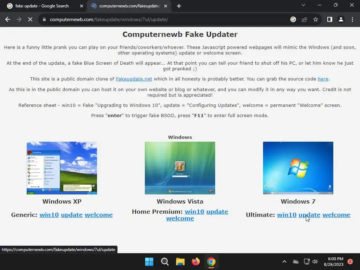
Task: Click the 'Windows' section heading
Action: pyautogui.click(x=180, y=137)
